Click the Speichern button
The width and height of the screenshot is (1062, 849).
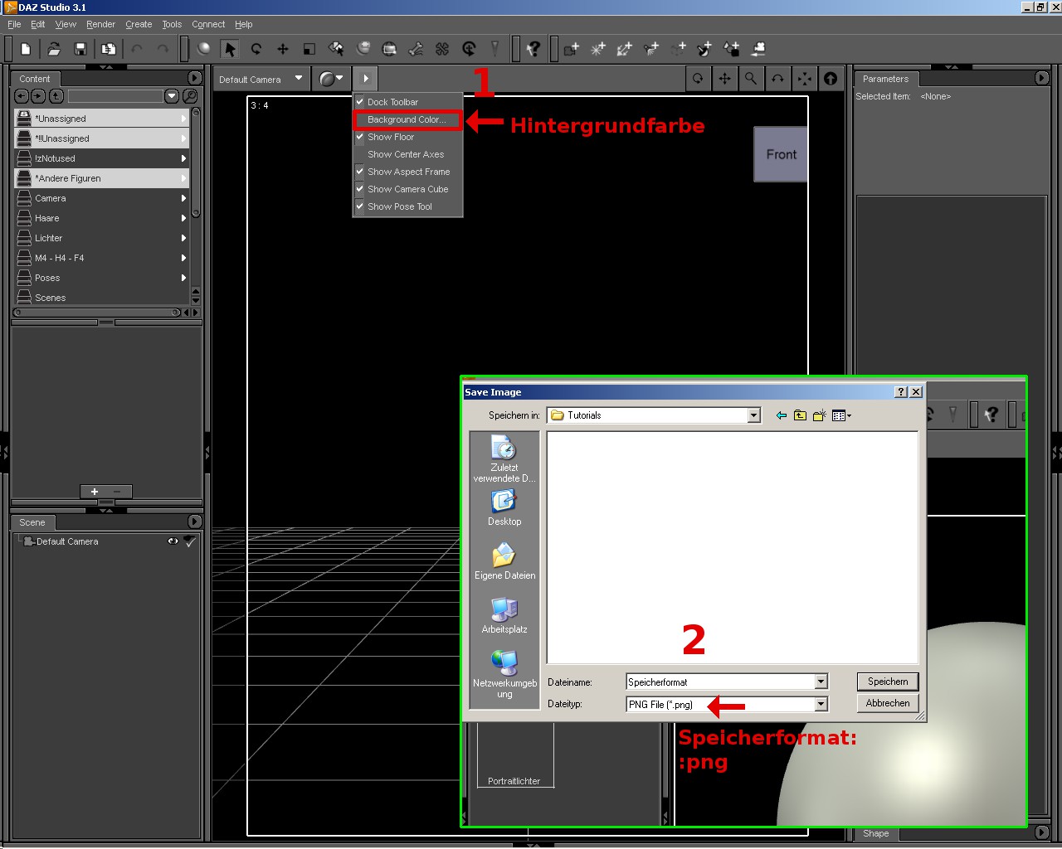[x=888, y=682]
